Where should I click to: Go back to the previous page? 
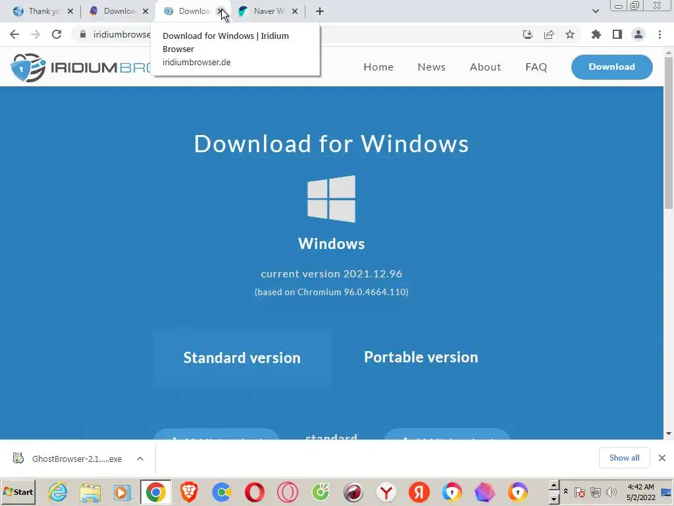pos(14,34)
